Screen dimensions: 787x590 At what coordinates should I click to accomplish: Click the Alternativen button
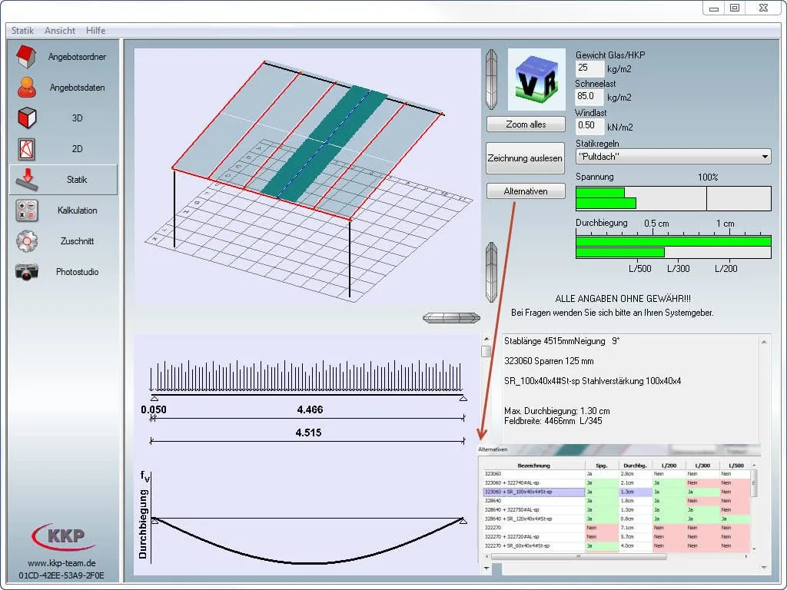coord(526,191)
